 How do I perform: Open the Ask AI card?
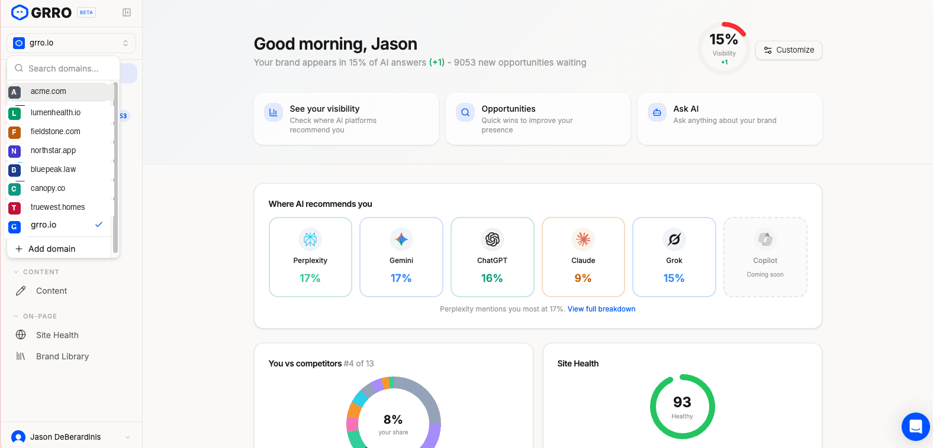730,119
